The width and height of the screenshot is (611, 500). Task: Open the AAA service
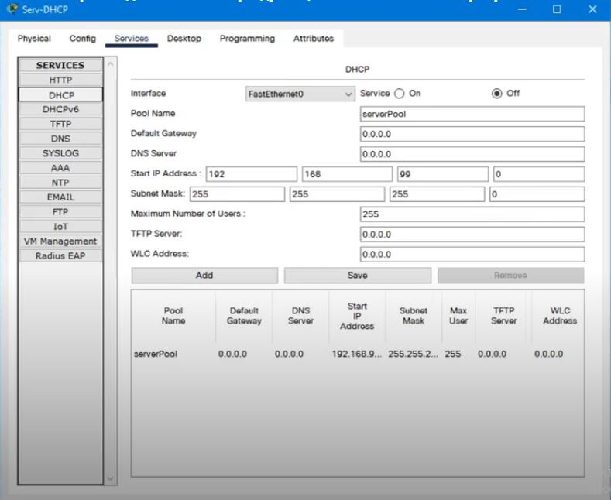pos(60,168)
